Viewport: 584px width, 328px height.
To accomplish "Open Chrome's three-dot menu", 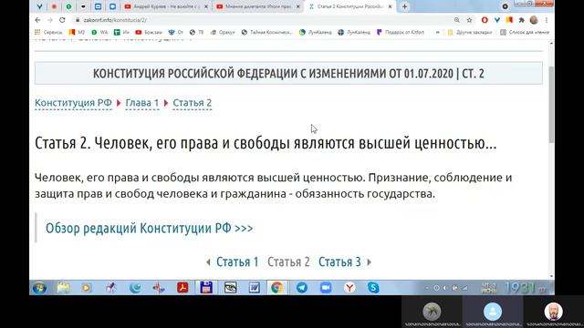I will coord(547,20).
